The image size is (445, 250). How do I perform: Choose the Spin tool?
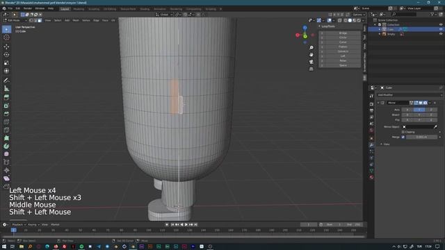pos(6,147)
